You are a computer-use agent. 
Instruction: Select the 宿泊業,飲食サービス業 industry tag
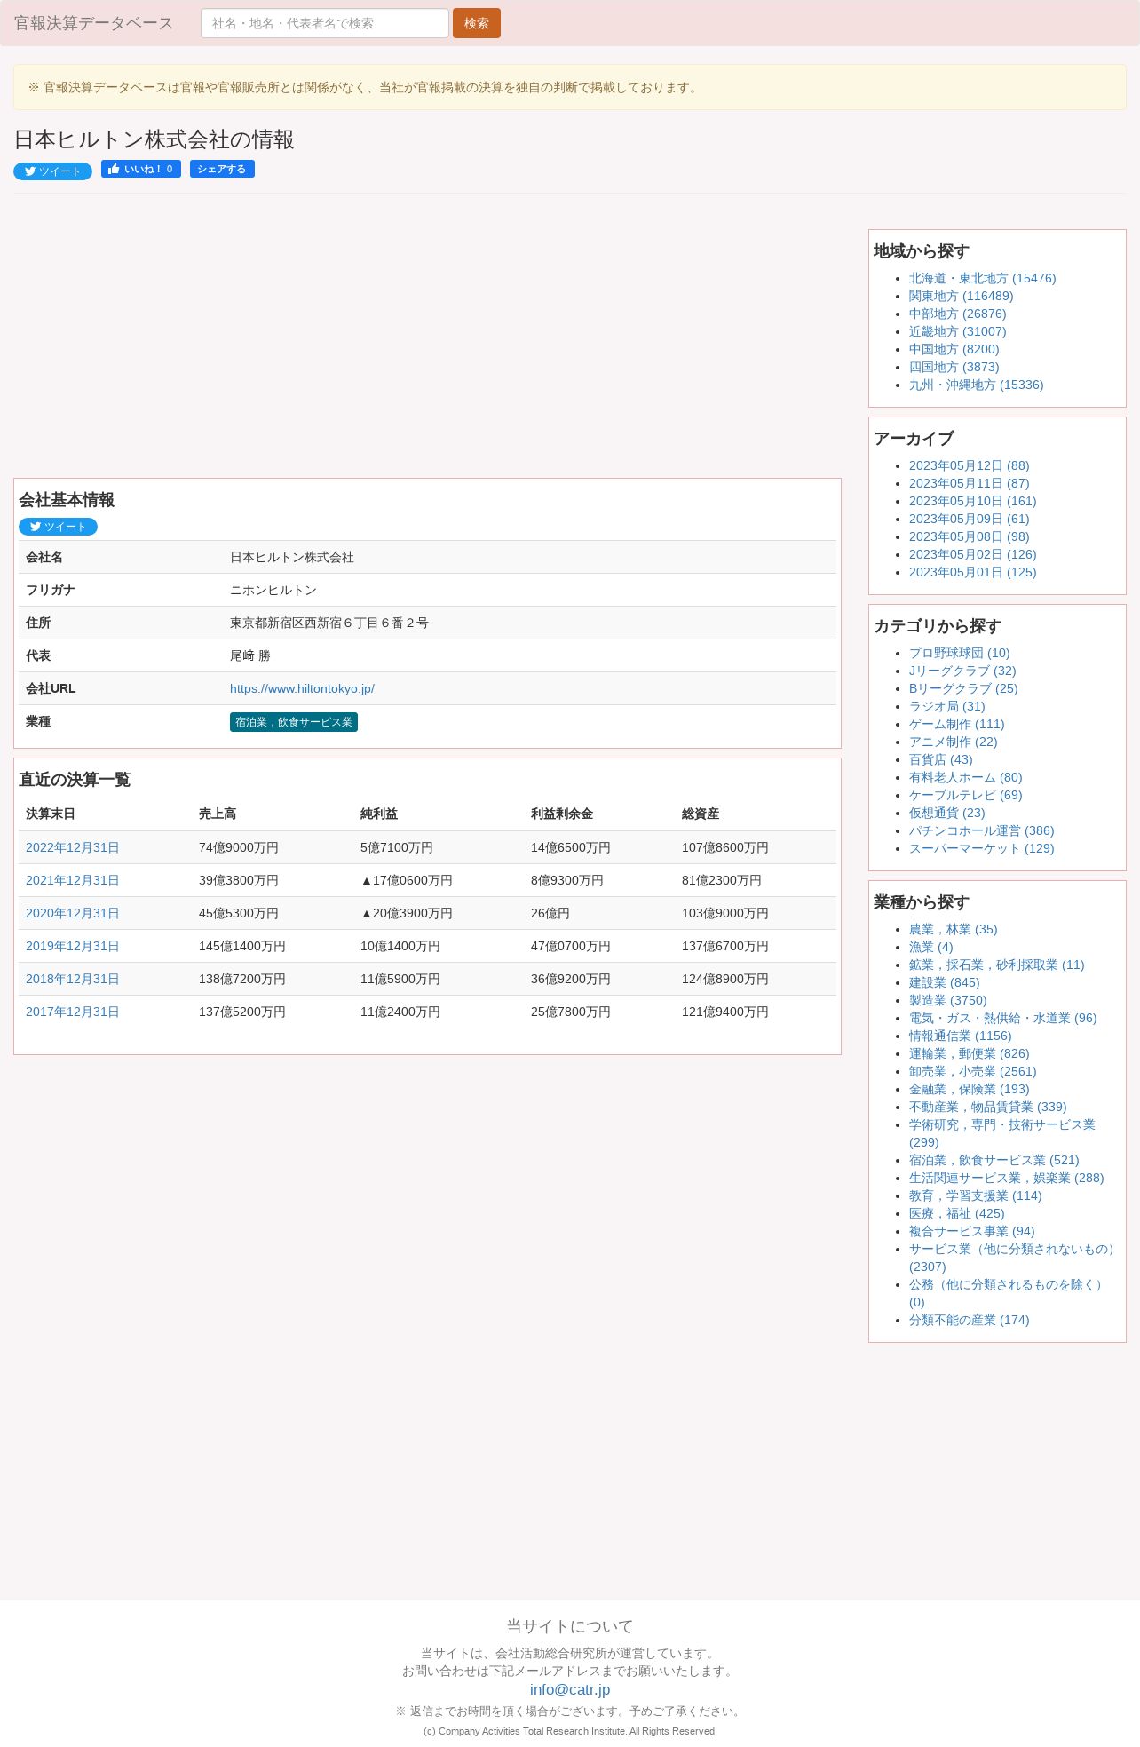(294, 722)
